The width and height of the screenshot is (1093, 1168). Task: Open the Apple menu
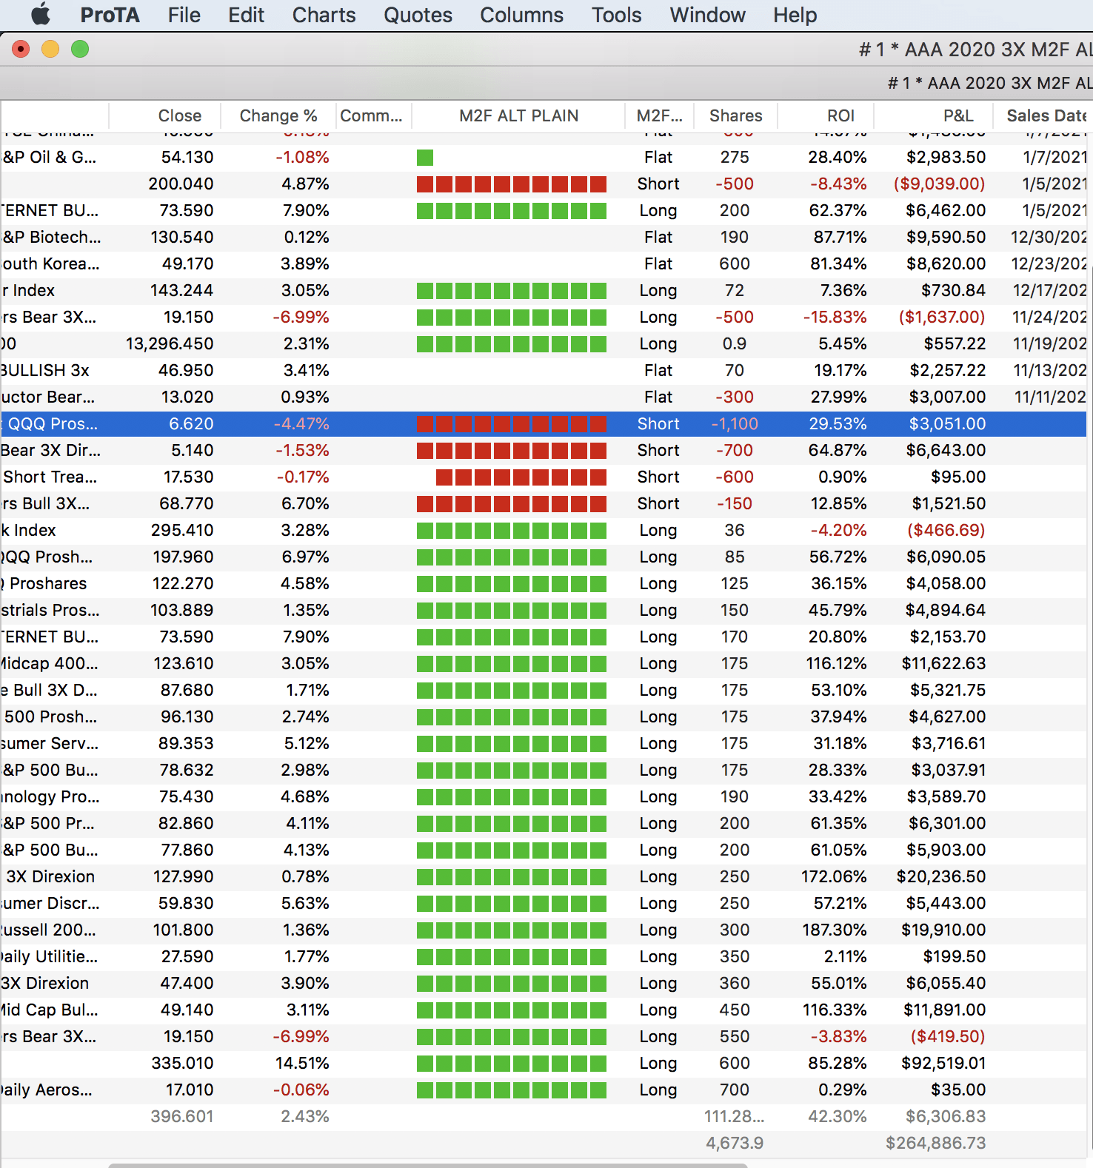[x=41, y=15]
